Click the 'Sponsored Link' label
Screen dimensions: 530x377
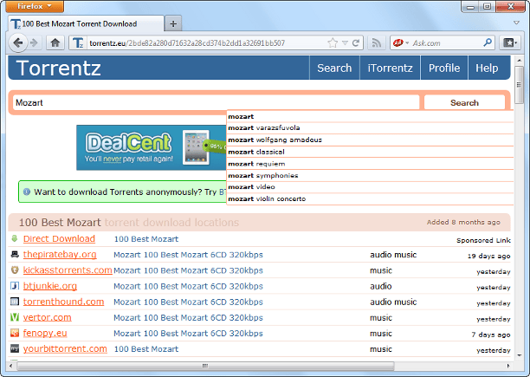click(x=483, y=240)
